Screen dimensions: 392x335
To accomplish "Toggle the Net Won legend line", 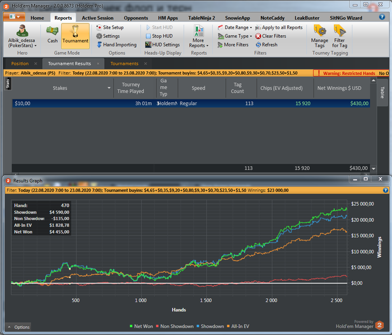I will pyautogui.click(x=141, y=326).
